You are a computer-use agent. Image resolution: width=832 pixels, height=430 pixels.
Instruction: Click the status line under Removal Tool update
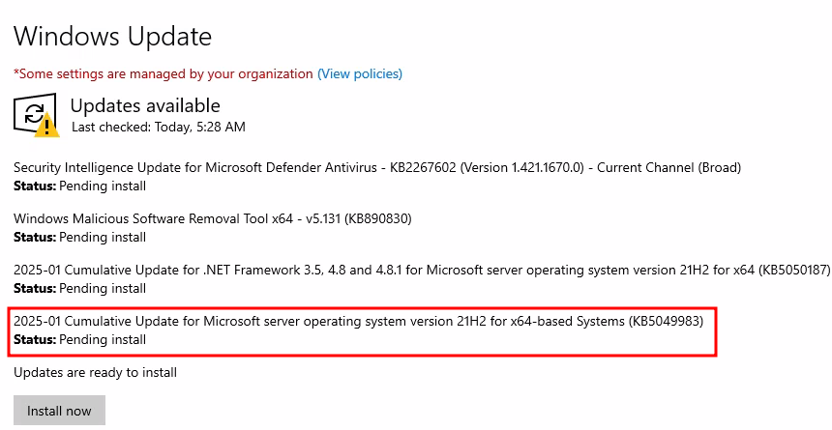pyautogui.click(x=79, y=237)
